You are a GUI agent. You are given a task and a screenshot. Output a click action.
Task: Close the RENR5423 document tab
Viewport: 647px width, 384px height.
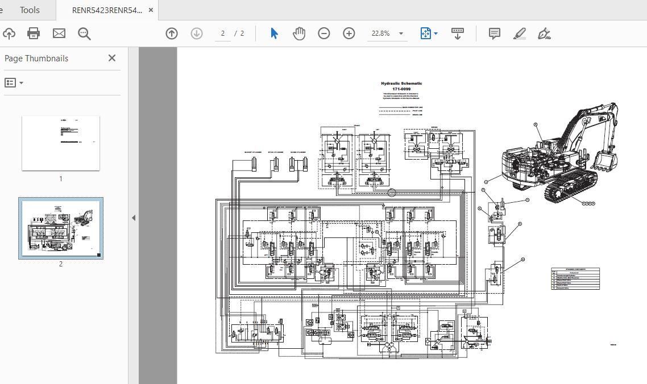151,10
